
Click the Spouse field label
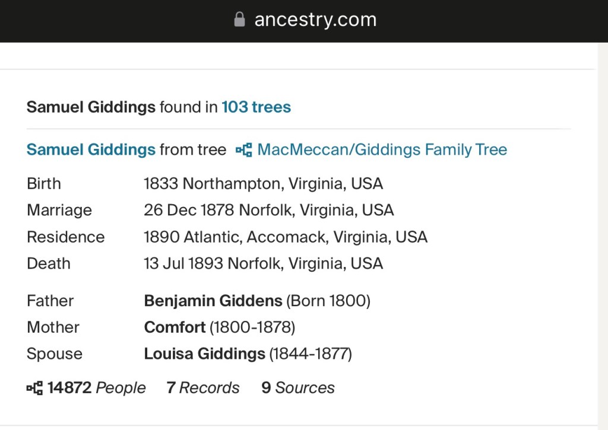coord(55,354)
